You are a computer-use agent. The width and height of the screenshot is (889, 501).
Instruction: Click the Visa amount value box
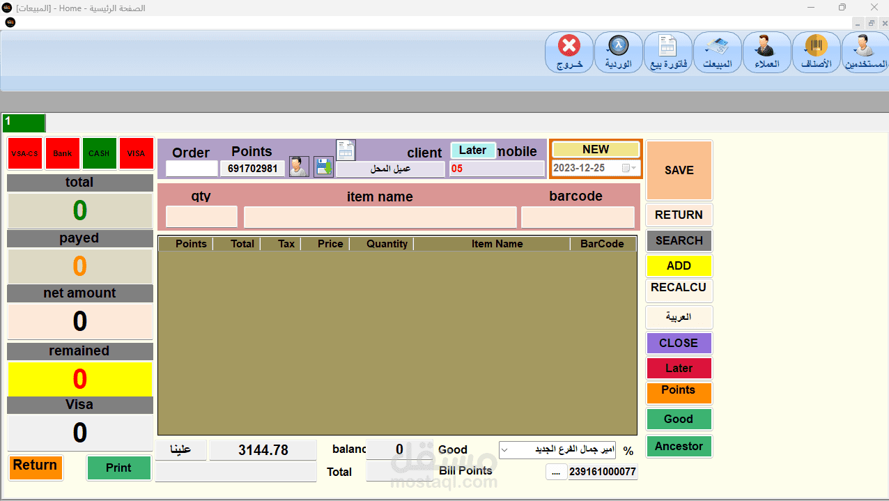tap(80, 433)
